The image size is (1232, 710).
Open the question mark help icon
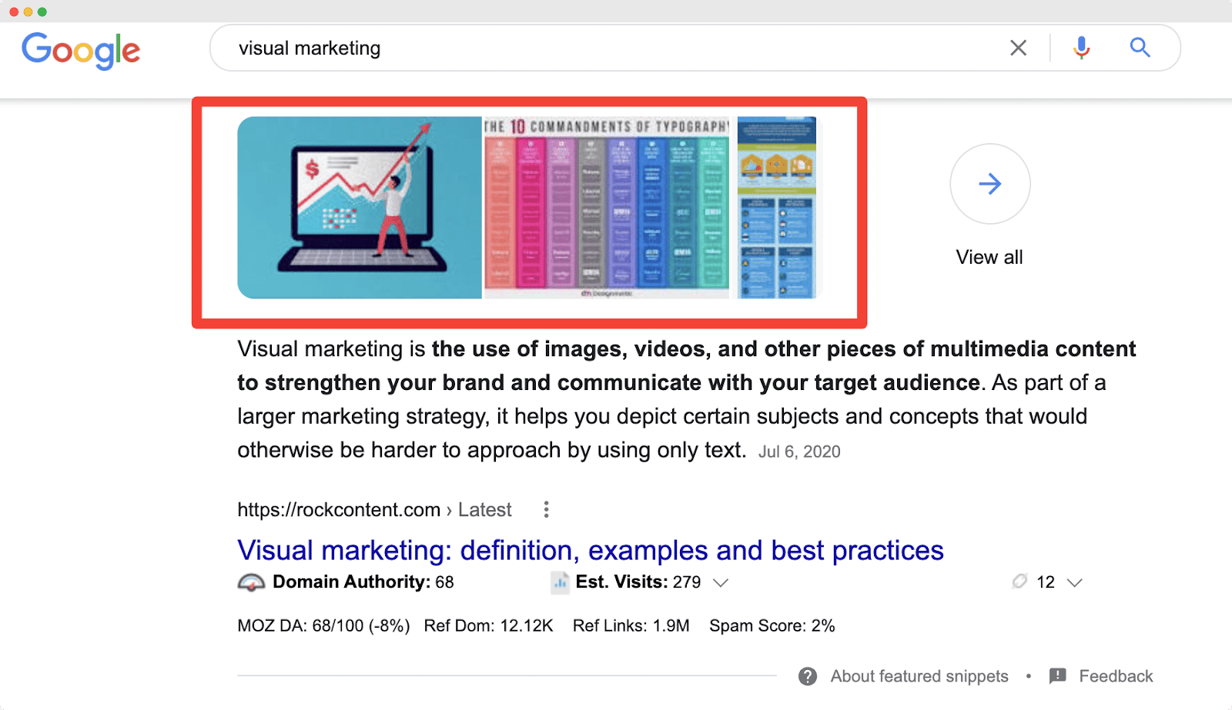(x=808, y=676)
